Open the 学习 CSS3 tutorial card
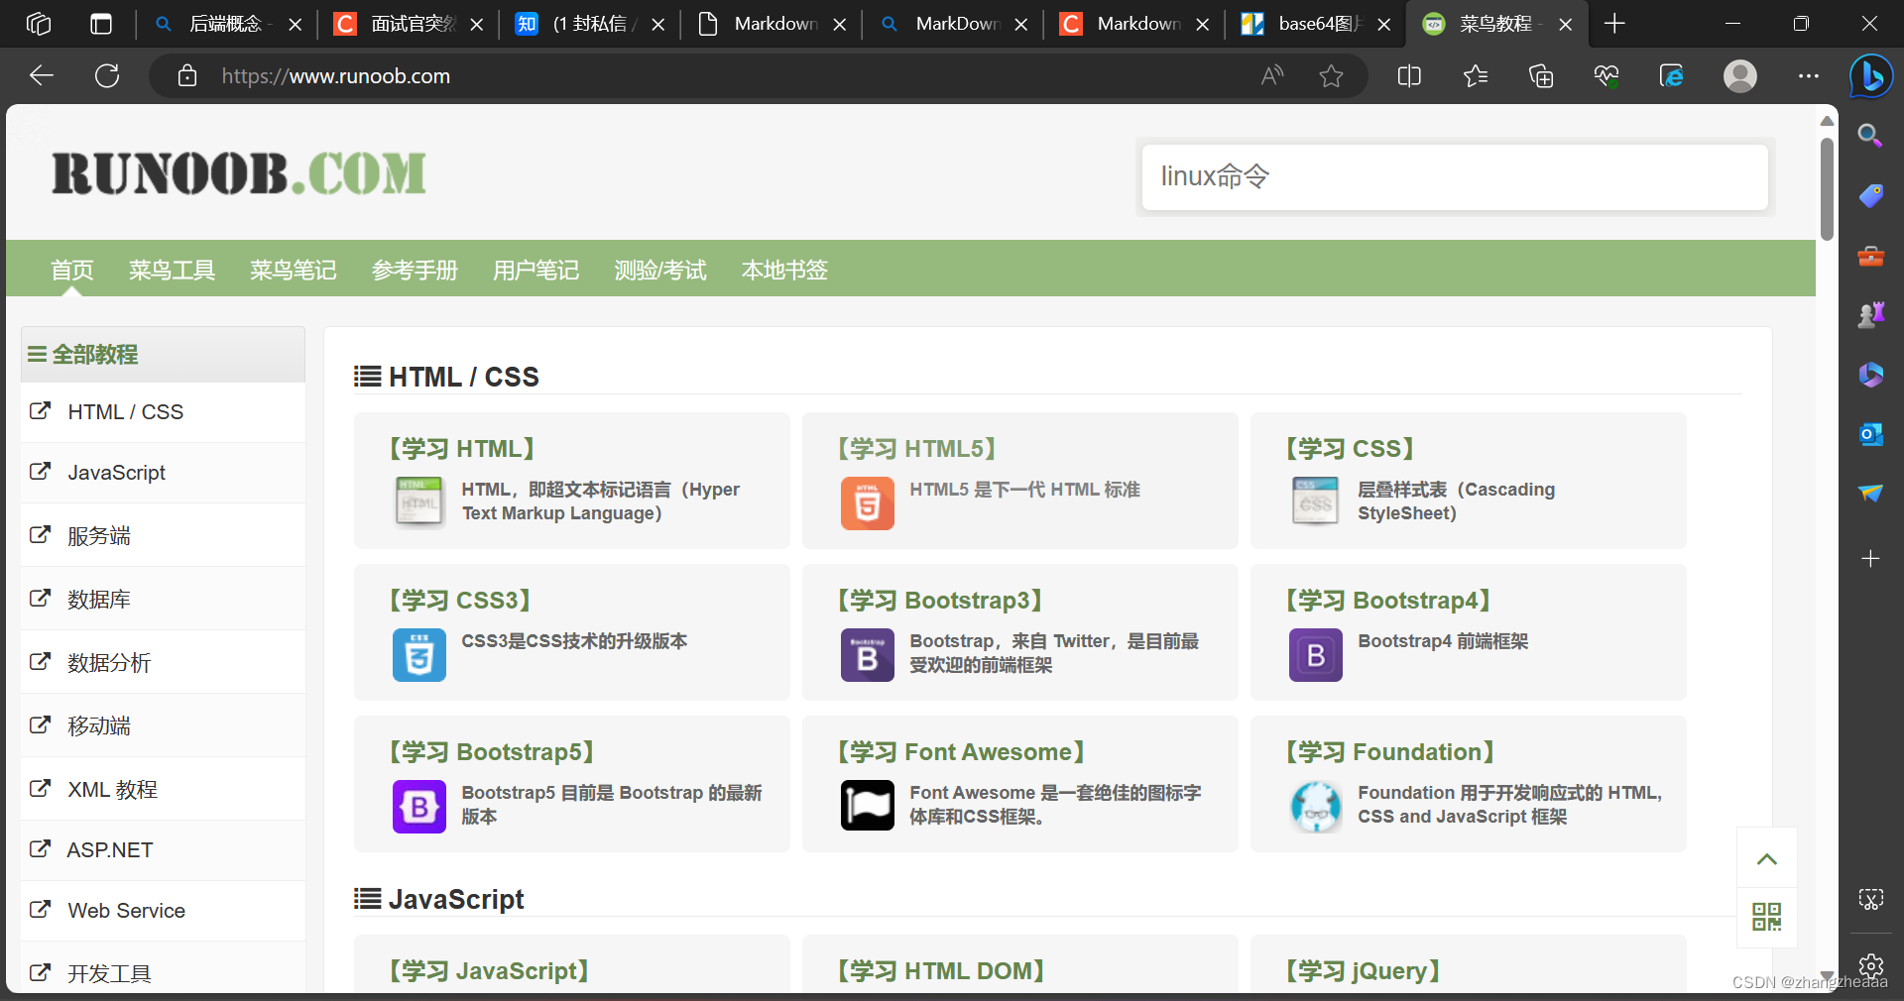The image size is (1904, 1001). (571, 632)
